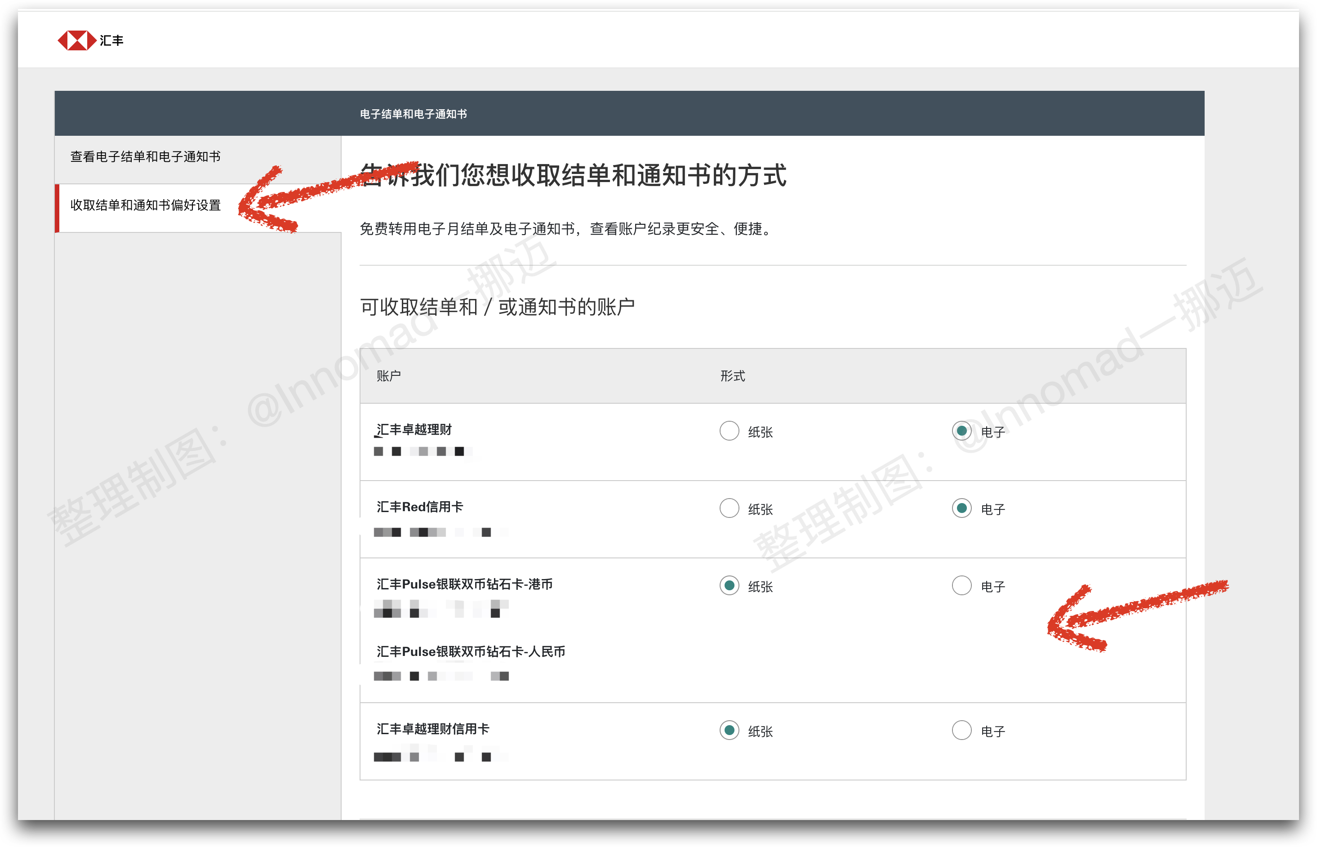Viewport: 1317px width, 847px height.
Task: Click the 汇丰卓越理财信用卡 account name
Action: pyautogui.click(x=433, y=729)
